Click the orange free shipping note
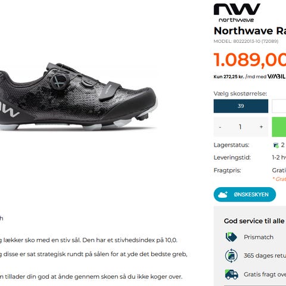Viewport: 286px width, 286px height. tap(279, 179)
